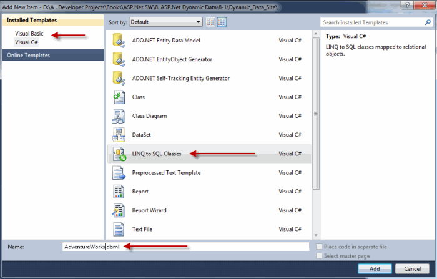The width and height of the screenshot is (437, 279).
Task: Click the 'LINQ to SQL Classes' label
Action: (156, 154)
